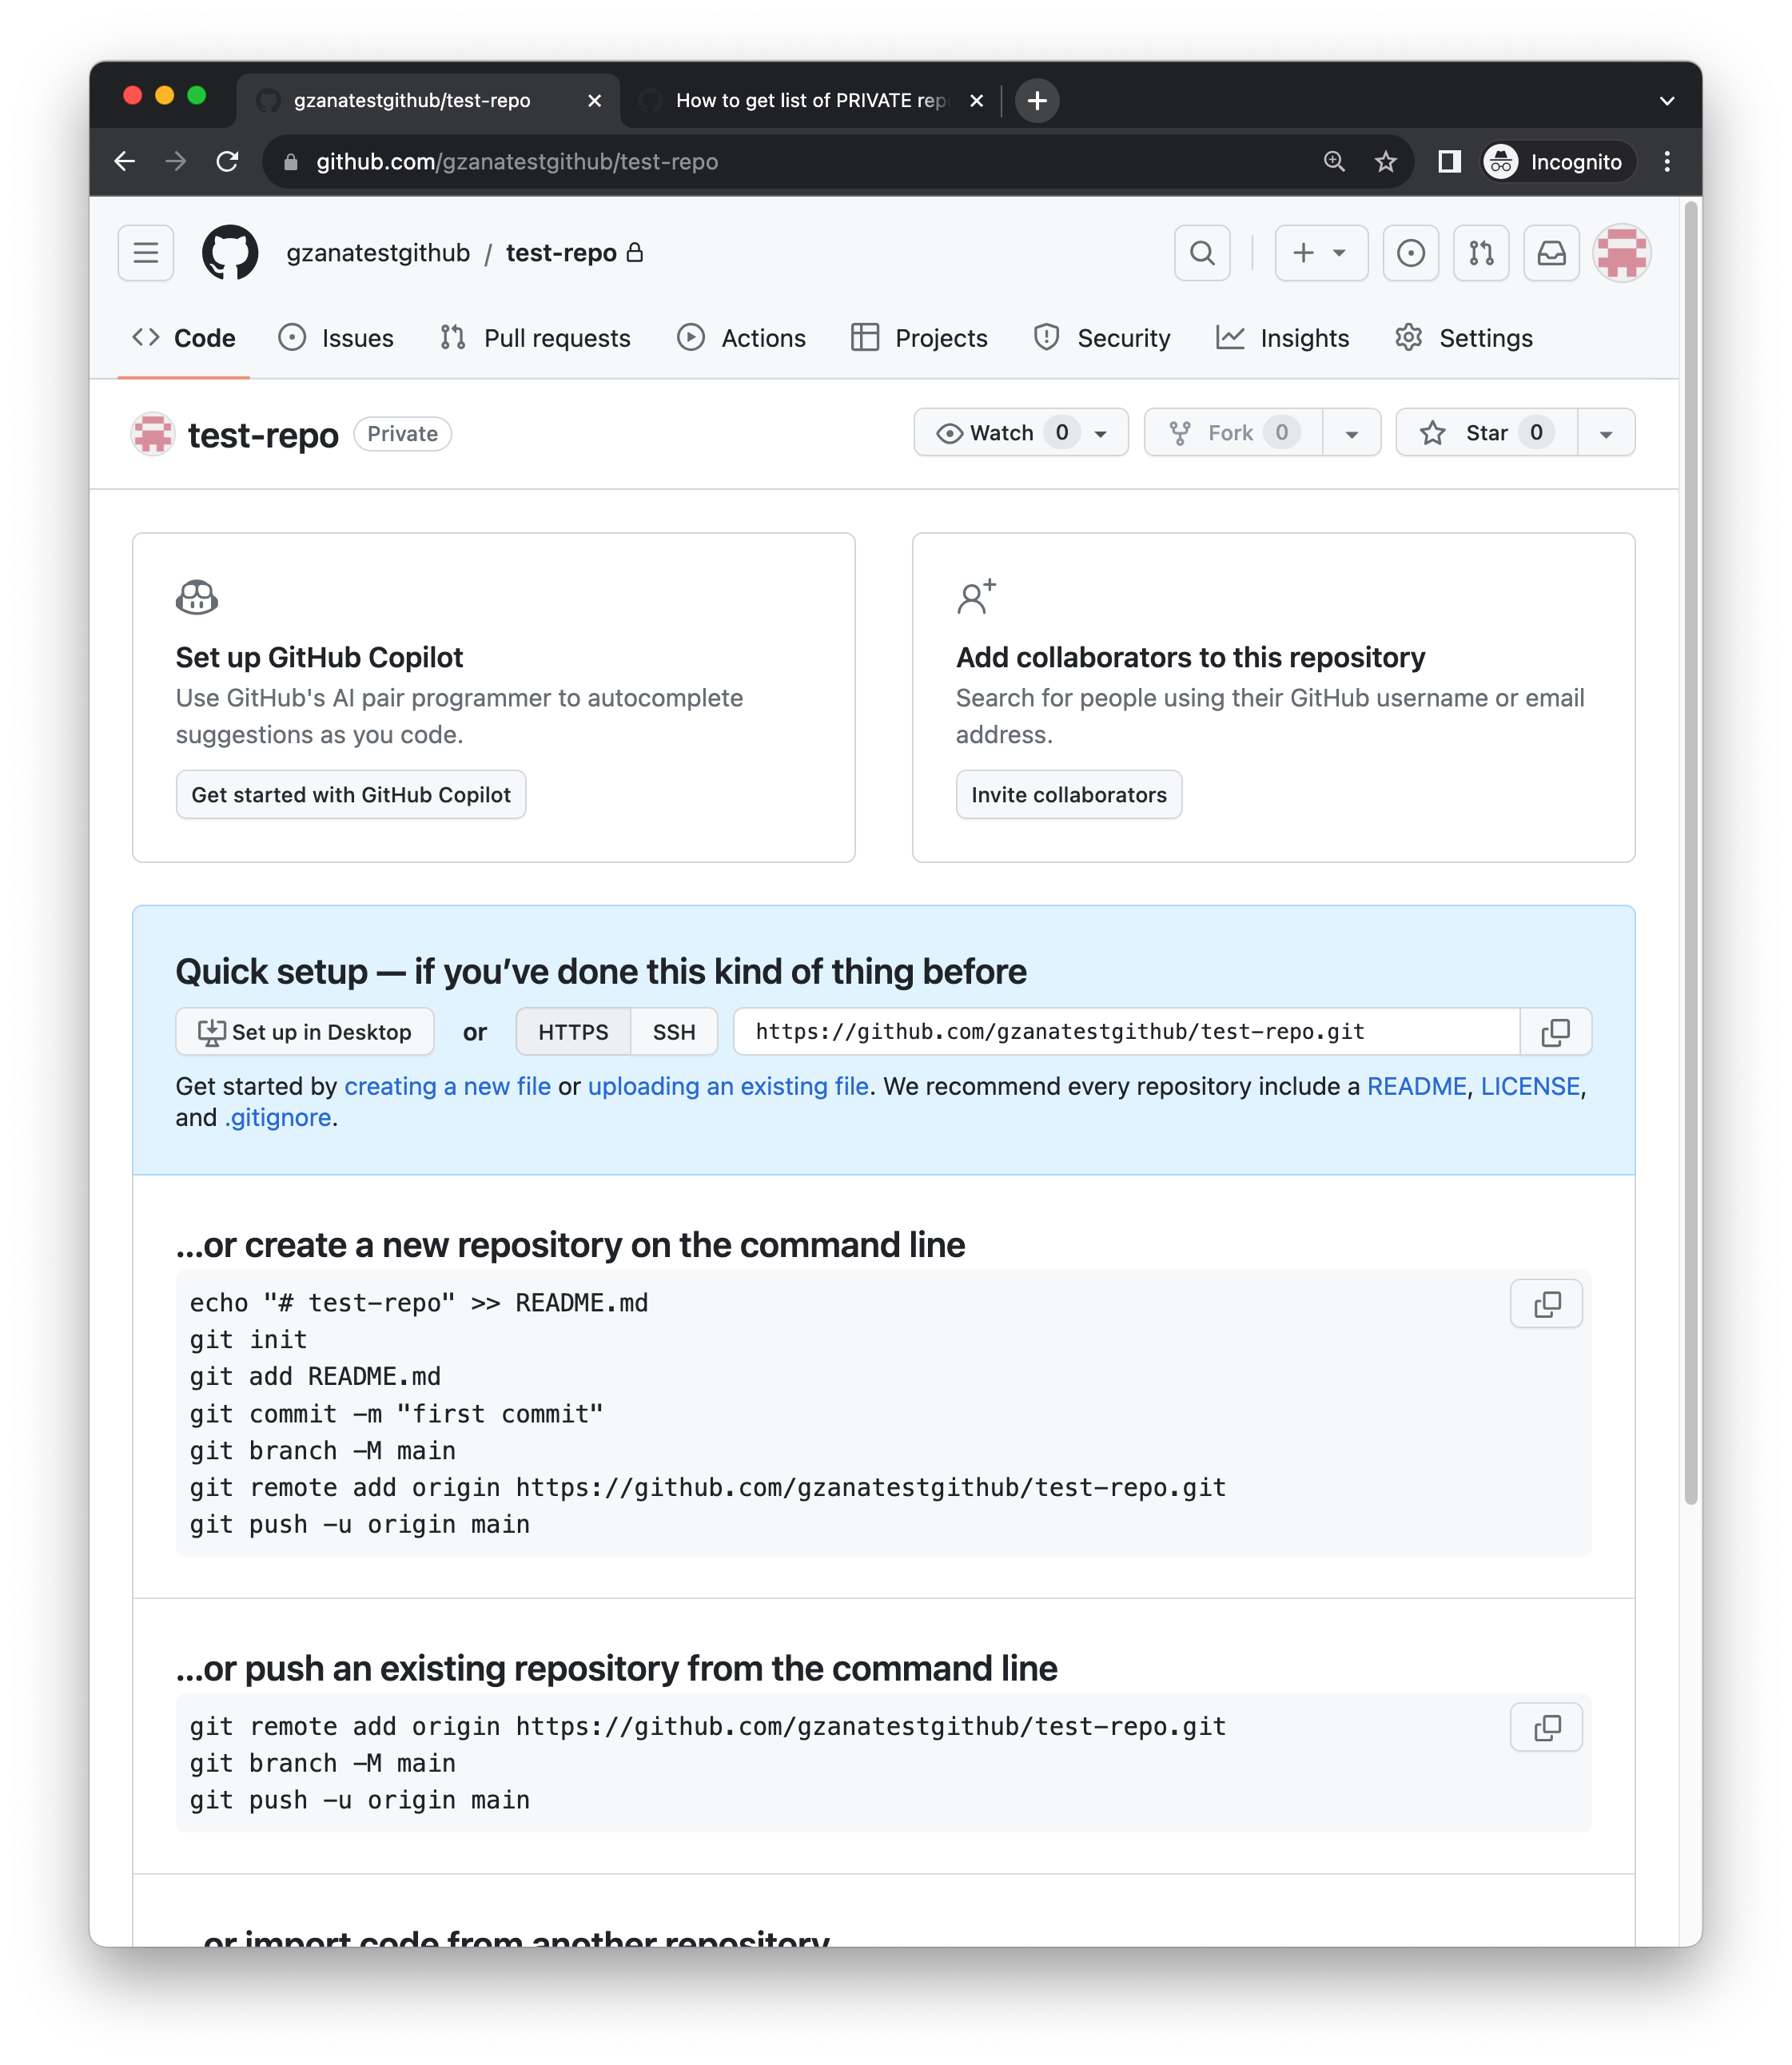Open the Watch notifications dropdown

pos(1021,432)
